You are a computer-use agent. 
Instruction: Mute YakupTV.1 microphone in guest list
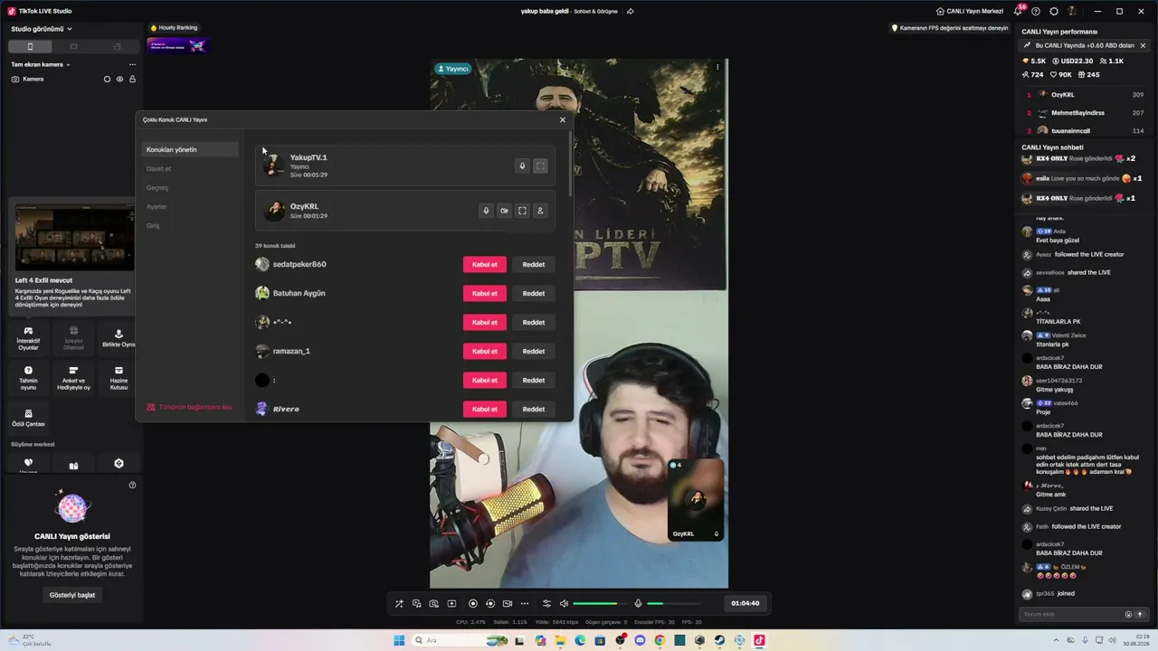click(x=522, y=165)
